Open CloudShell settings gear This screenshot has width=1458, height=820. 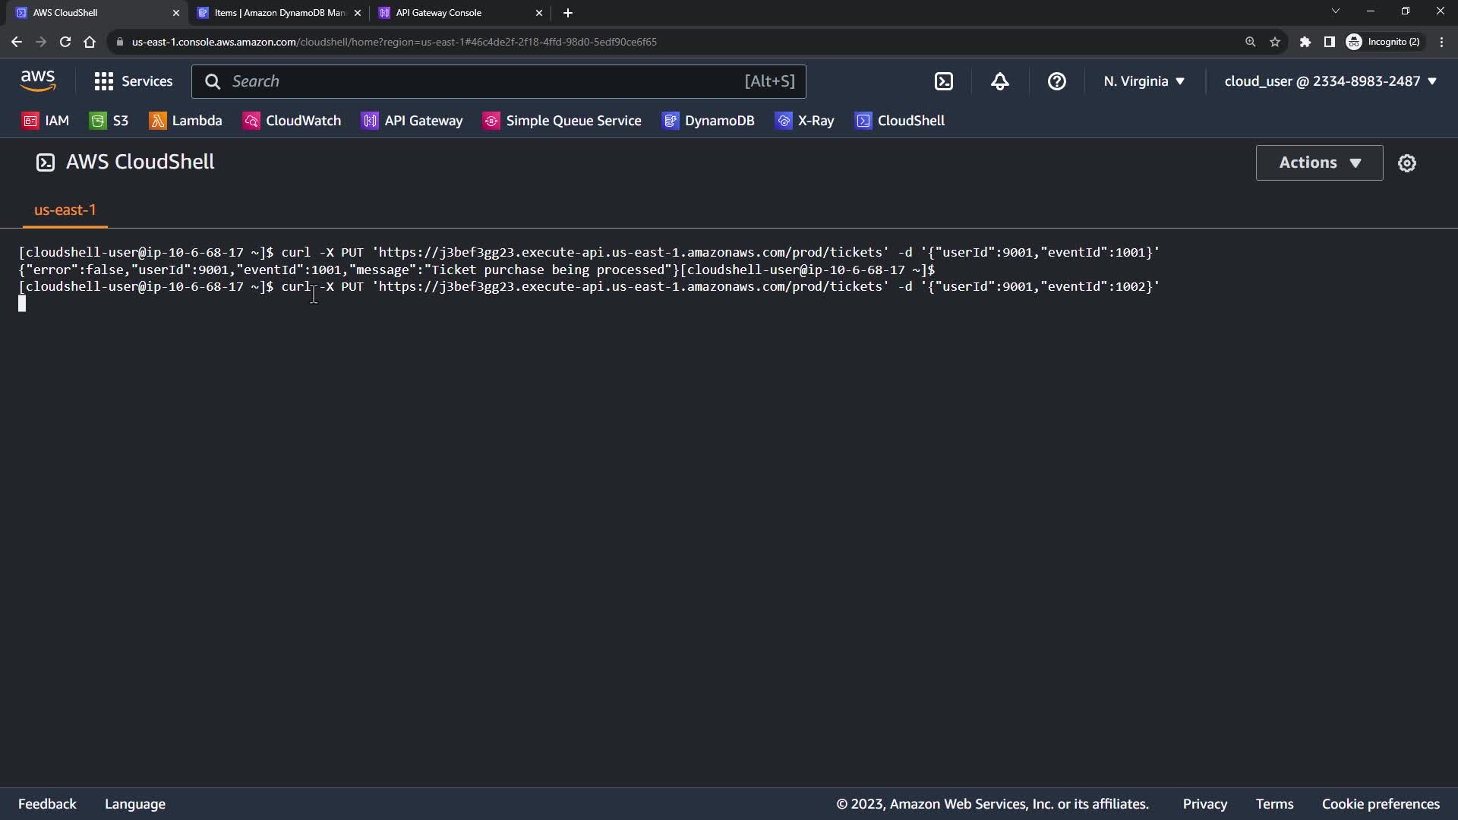(1407, 163)
